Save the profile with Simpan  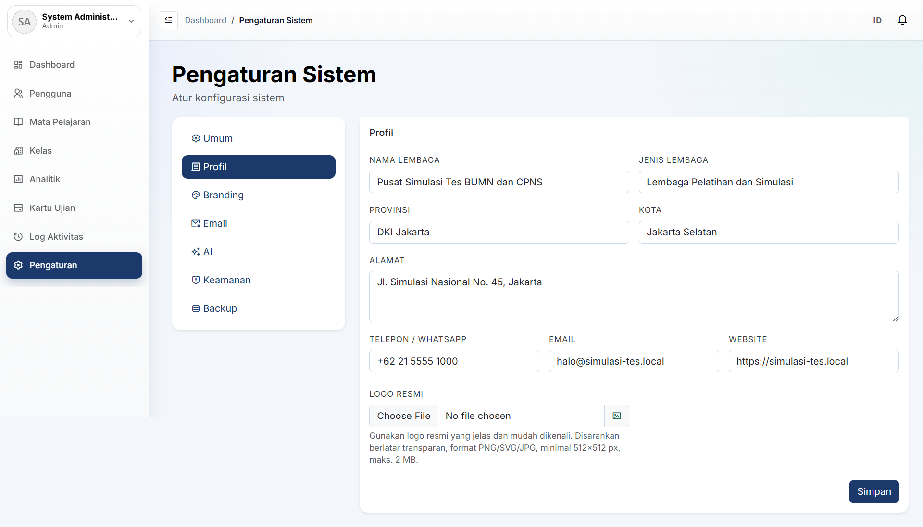pos(874,491)
